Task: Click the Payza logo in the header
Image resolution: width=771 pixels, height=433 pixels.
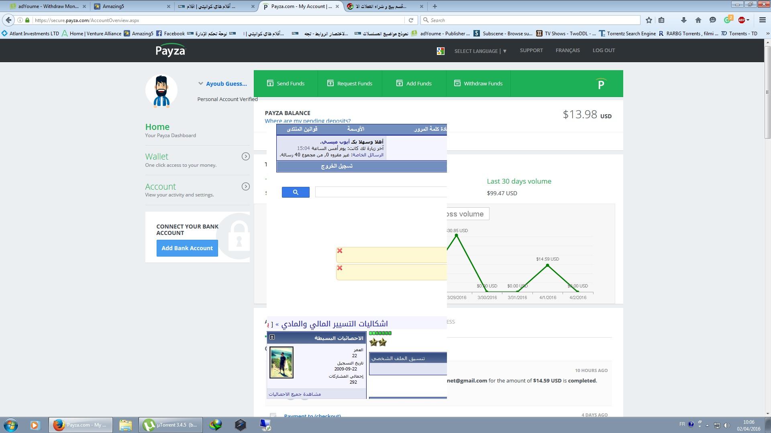Action: pos(171,51)
